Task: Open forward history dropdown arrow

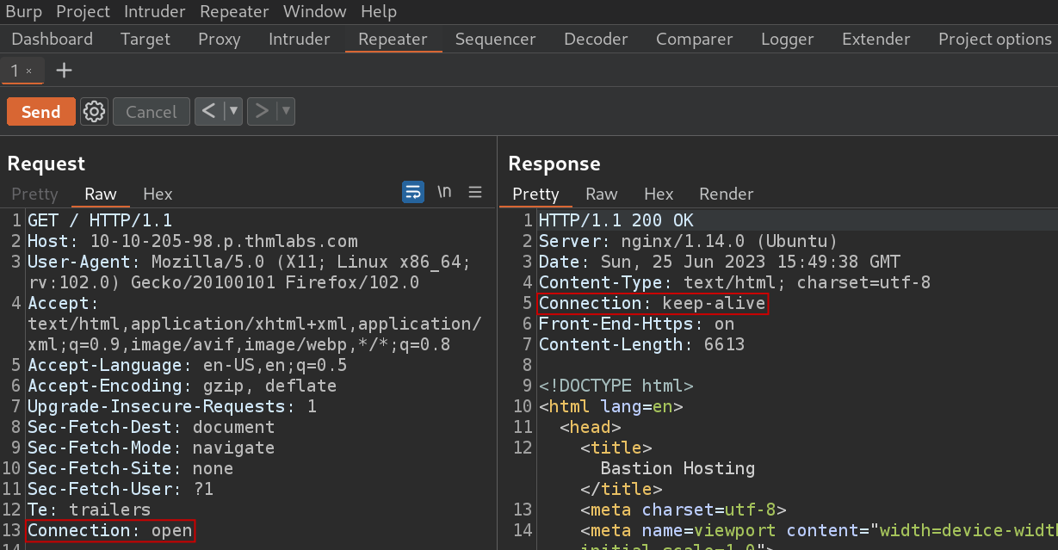Action: (286, 111)
